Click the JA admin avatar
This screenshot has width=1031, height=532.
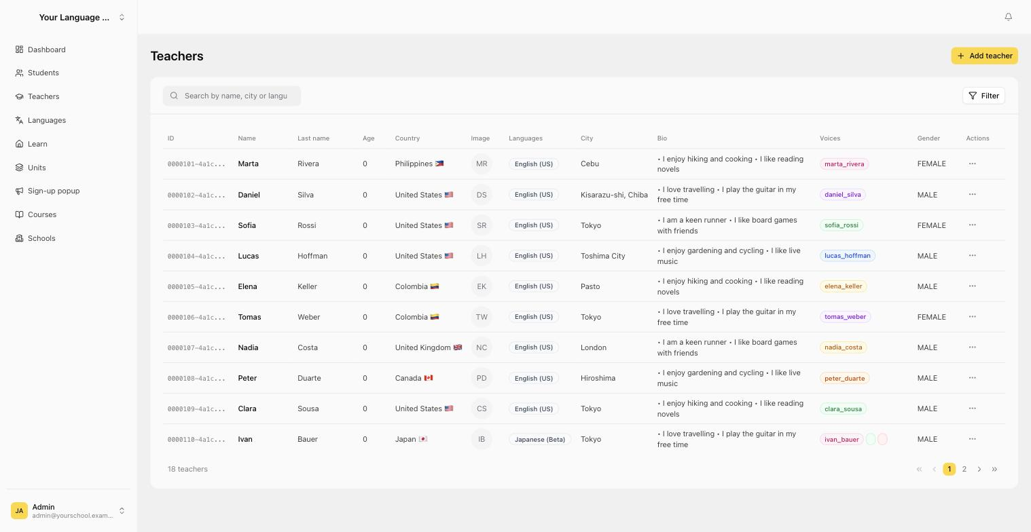tap(19, 511)
